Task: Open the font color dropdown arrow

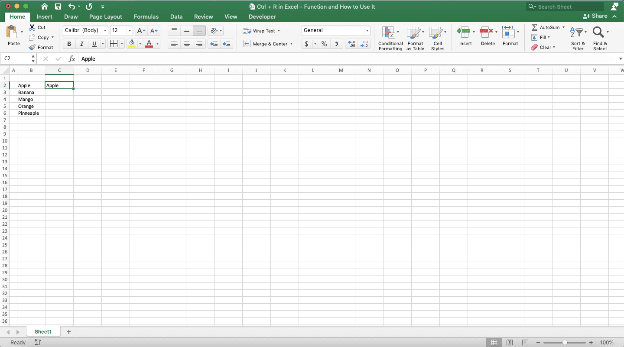Action: (x=157, y=44)
